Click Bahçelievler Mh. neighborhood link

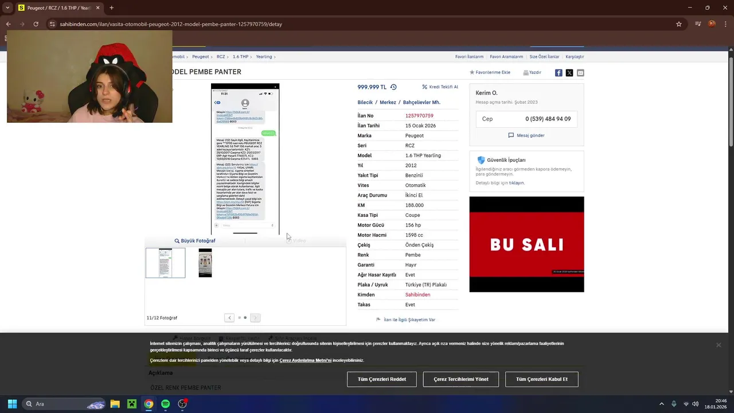[421, 103]
